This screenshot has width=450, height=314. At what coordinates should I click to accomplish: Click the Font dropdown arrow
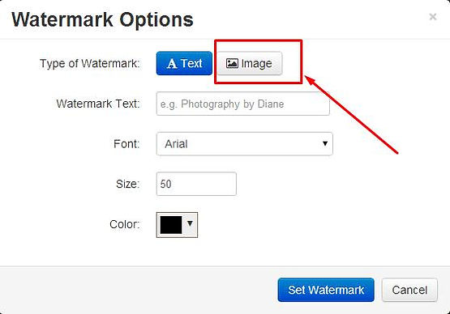(325, 143)
